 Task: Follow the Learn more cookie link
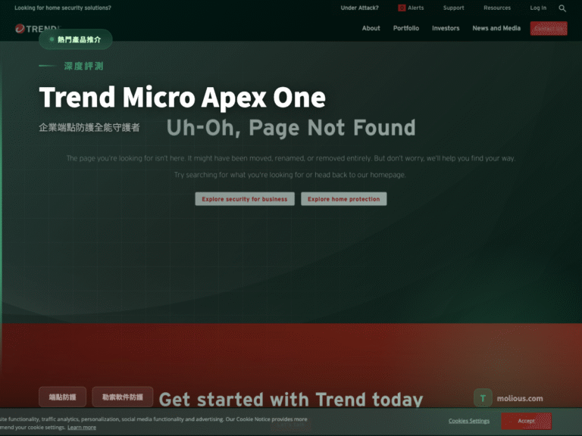pos(82,428)
